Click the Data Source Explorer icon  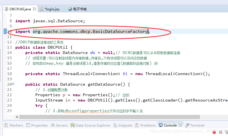pyautogui.click(x=73, y=125)
